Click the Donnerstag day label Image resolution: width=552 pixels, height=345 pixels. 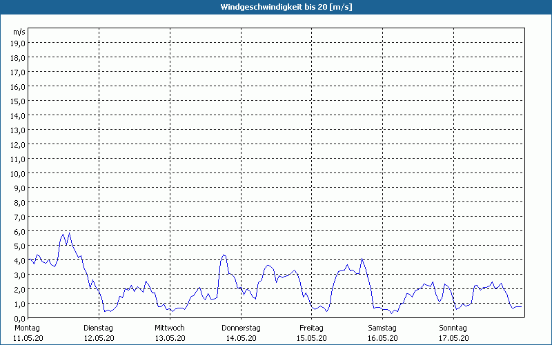coord(240,328)
